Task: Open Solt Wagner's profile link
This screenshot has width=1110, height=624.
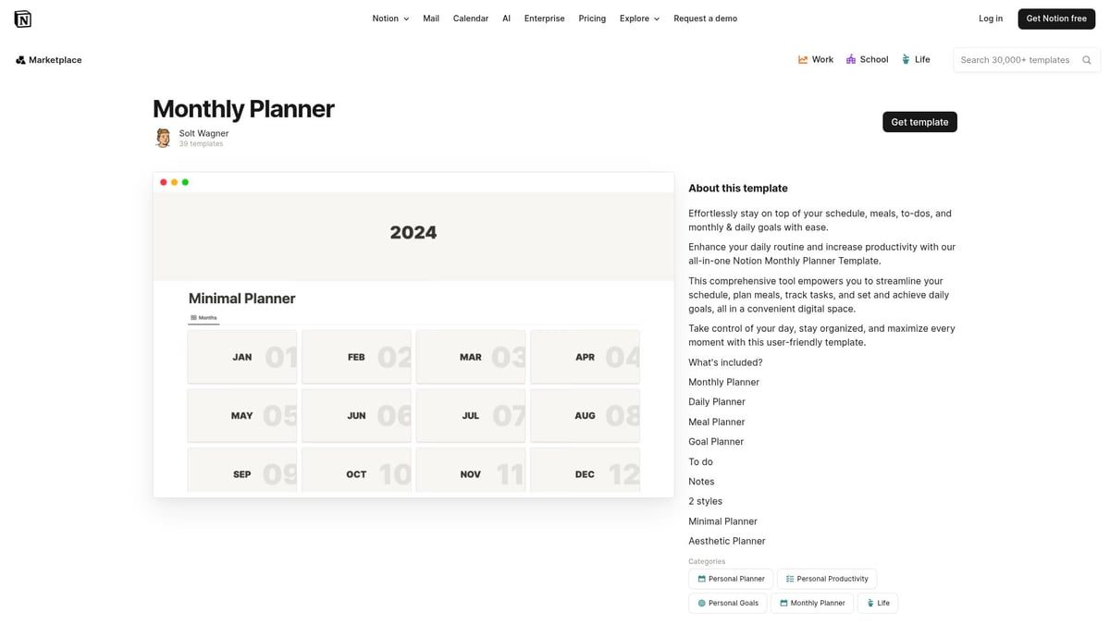Action: click(x=203, y=132)
